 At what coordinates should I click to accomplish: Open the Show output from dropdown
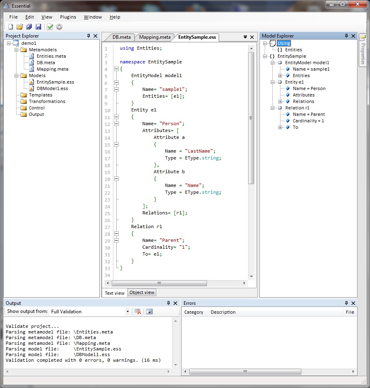pyautogui.click(x=128, y=311)
